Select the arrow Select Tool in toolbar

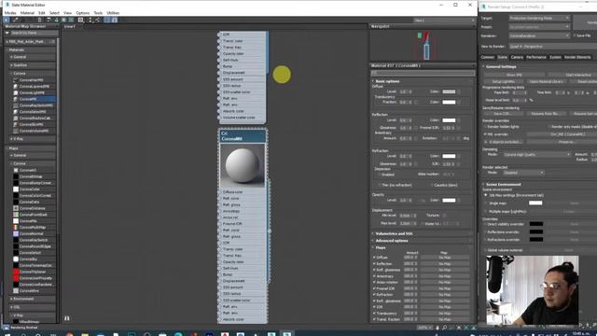click(x=7, y=20)
